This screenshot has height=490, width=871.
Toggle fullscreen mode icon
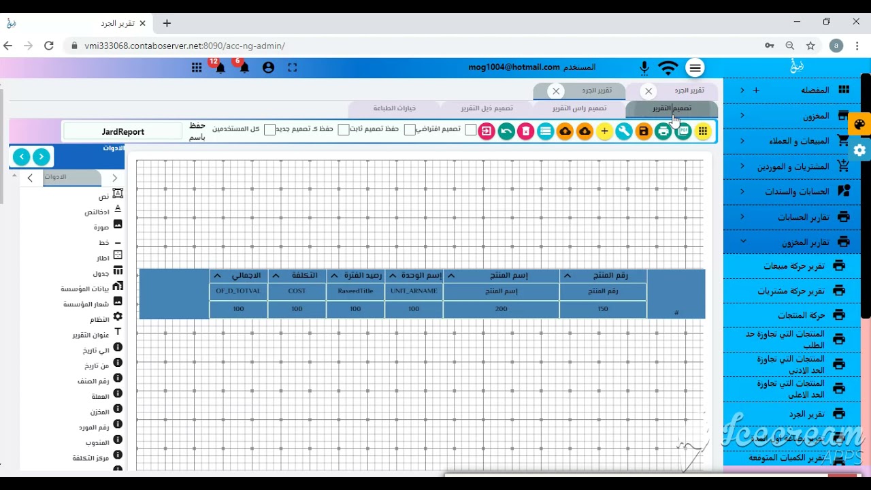pos(292,67)
